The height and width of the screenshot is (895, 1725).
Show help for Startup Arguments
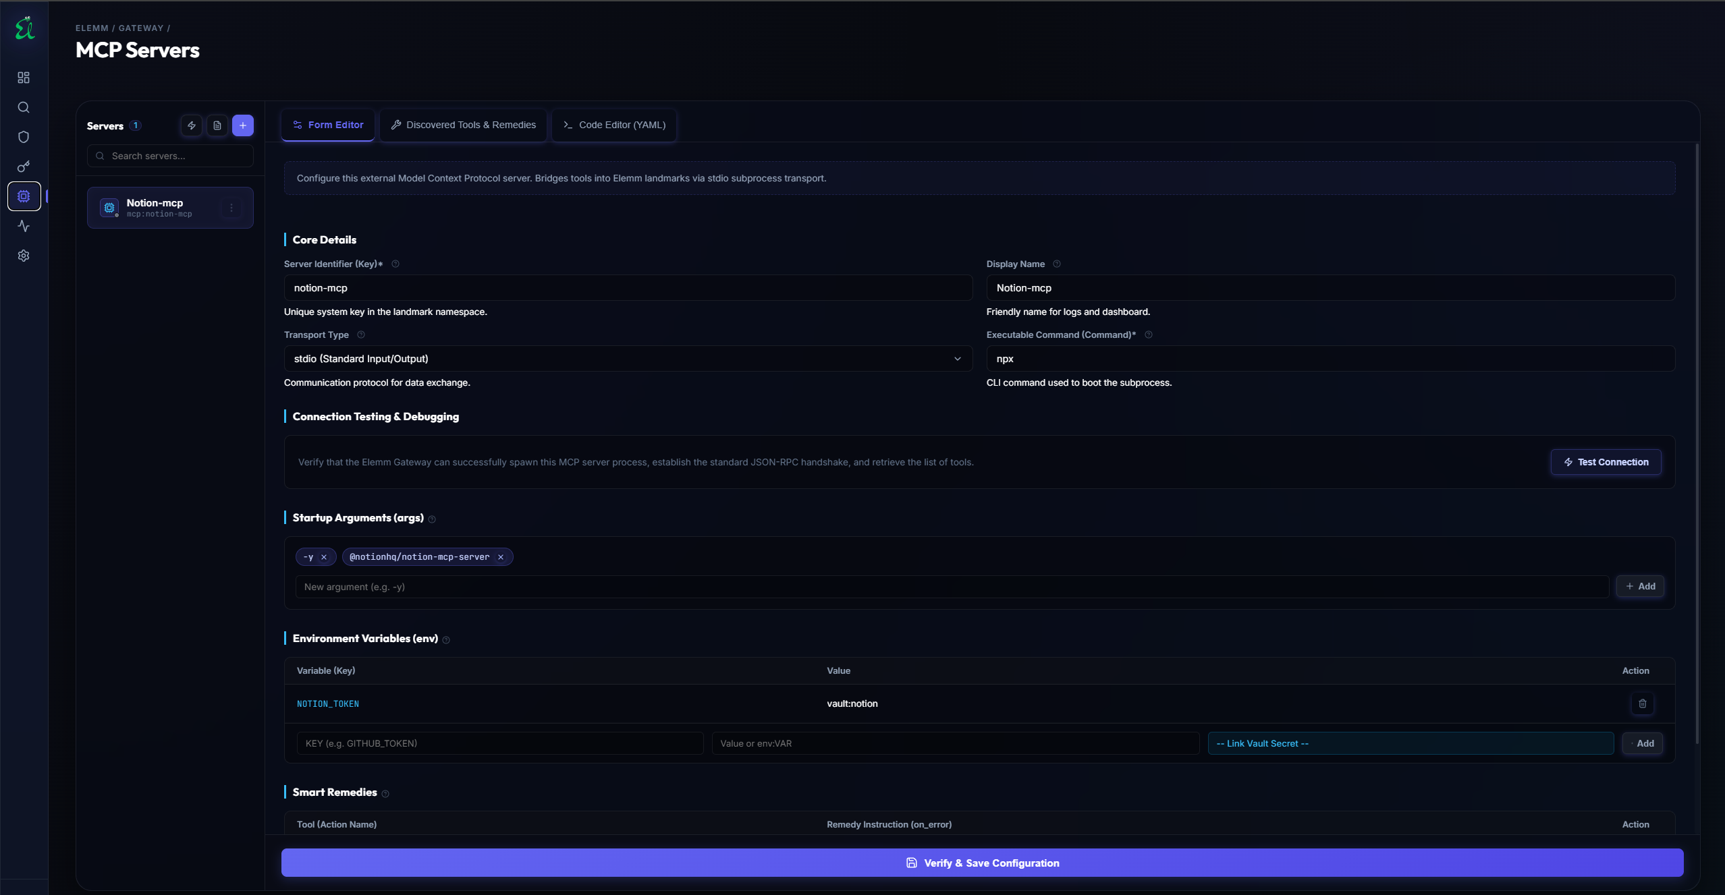point(432,519)
